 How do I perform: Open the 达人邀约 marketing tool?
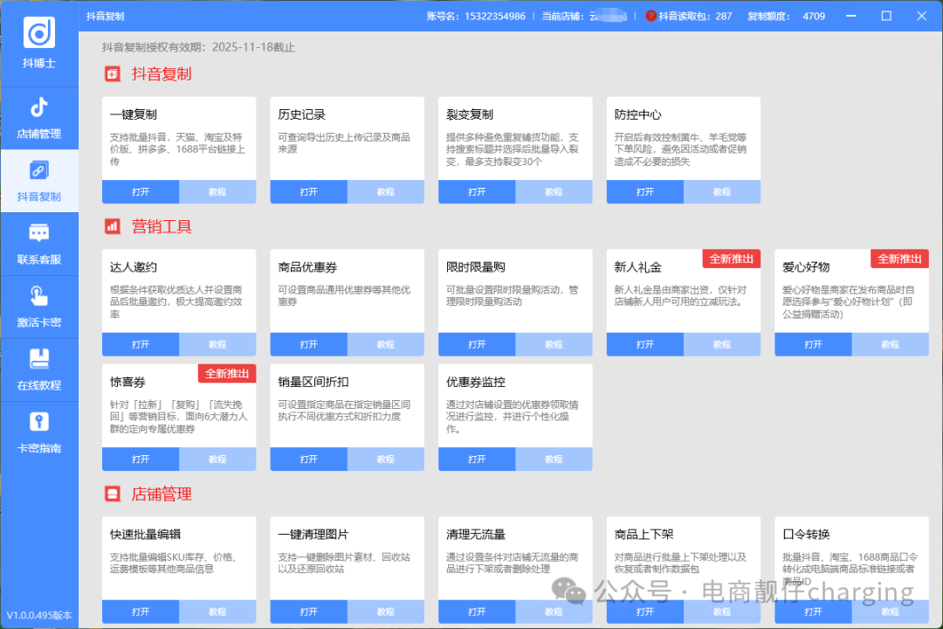click(x=140, y=344)
